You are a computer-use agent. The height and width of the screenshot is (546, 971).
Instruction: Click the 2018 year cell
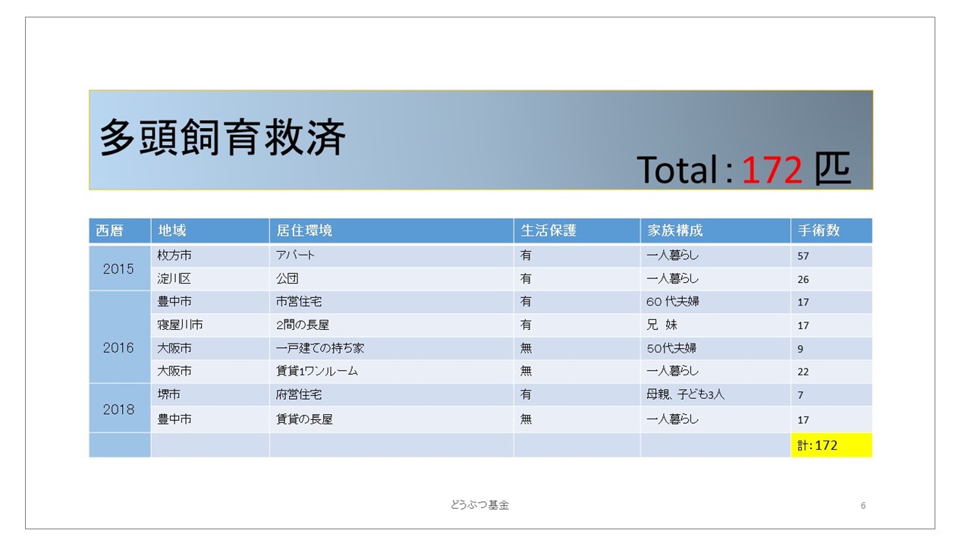pyautogui.click(x=119, y=409)
